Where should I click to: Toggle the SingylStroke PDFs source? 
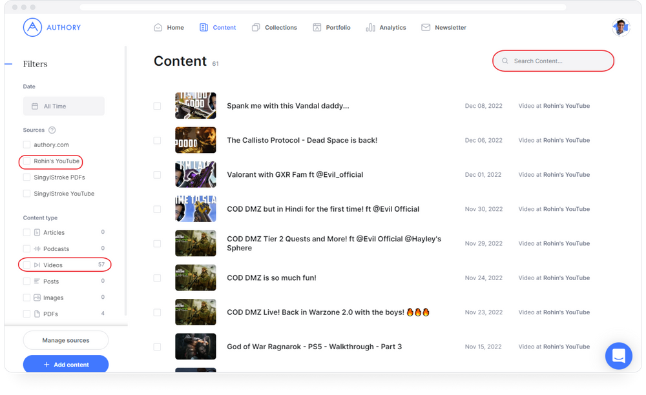[x=26, y=177]
